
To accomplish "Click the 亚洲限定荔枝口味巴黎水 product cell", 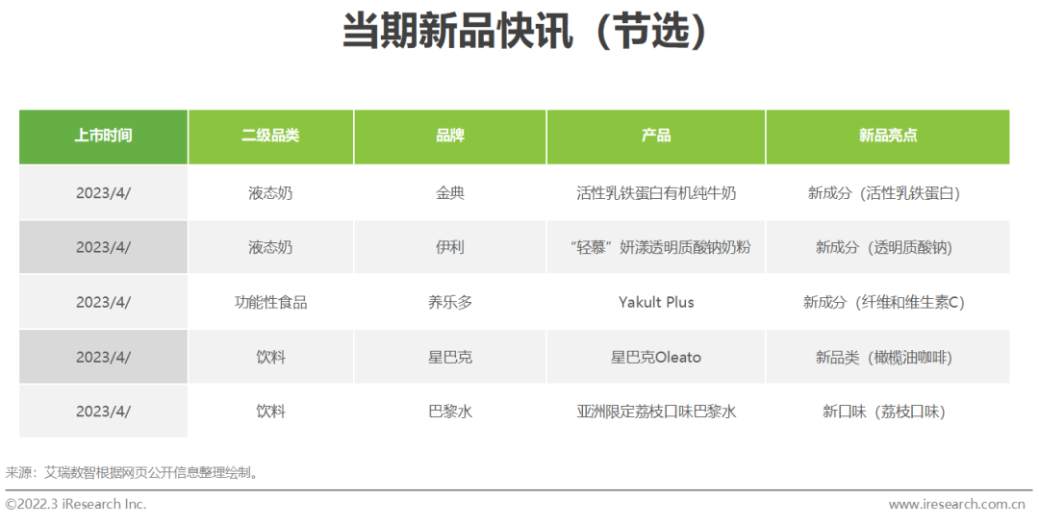I will [656, 412].
